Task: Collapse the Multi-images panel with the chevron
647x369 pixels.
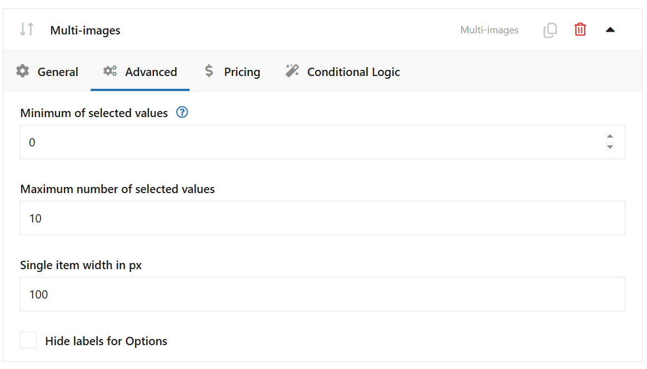Action: [x=610, y=29]
